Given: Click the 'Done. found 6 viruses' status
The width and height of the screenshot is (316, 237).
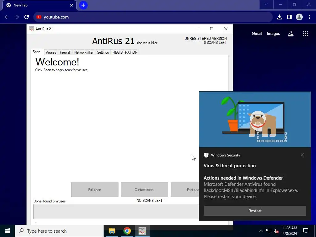Looking at the screenshot, I should tap(50, 201).
